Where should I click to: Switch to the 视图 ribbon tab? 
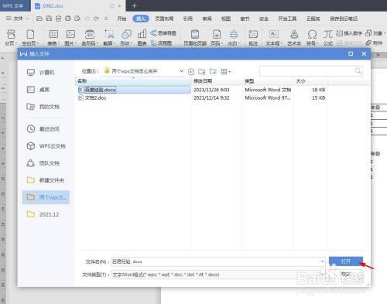(226, 19)
